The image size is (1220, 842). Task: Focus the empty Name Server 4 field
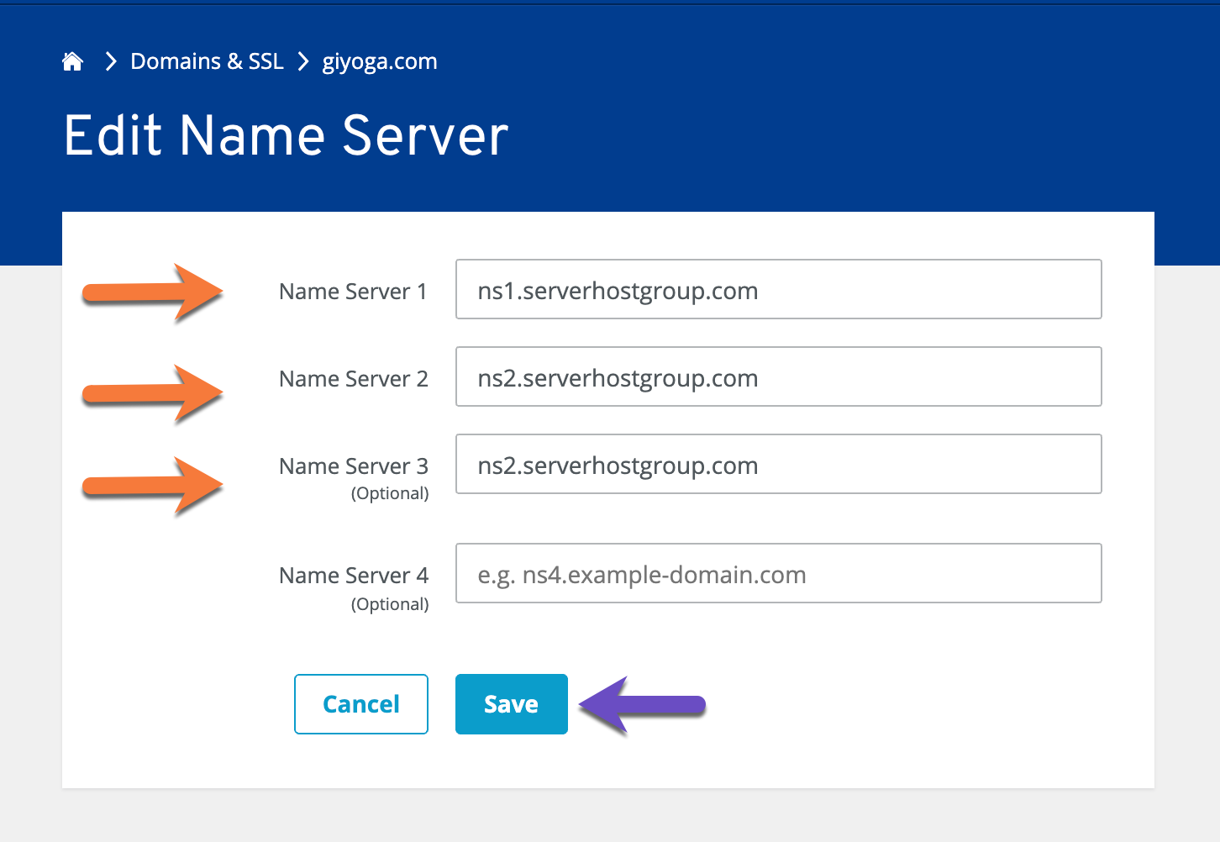[x=778, y=574]
